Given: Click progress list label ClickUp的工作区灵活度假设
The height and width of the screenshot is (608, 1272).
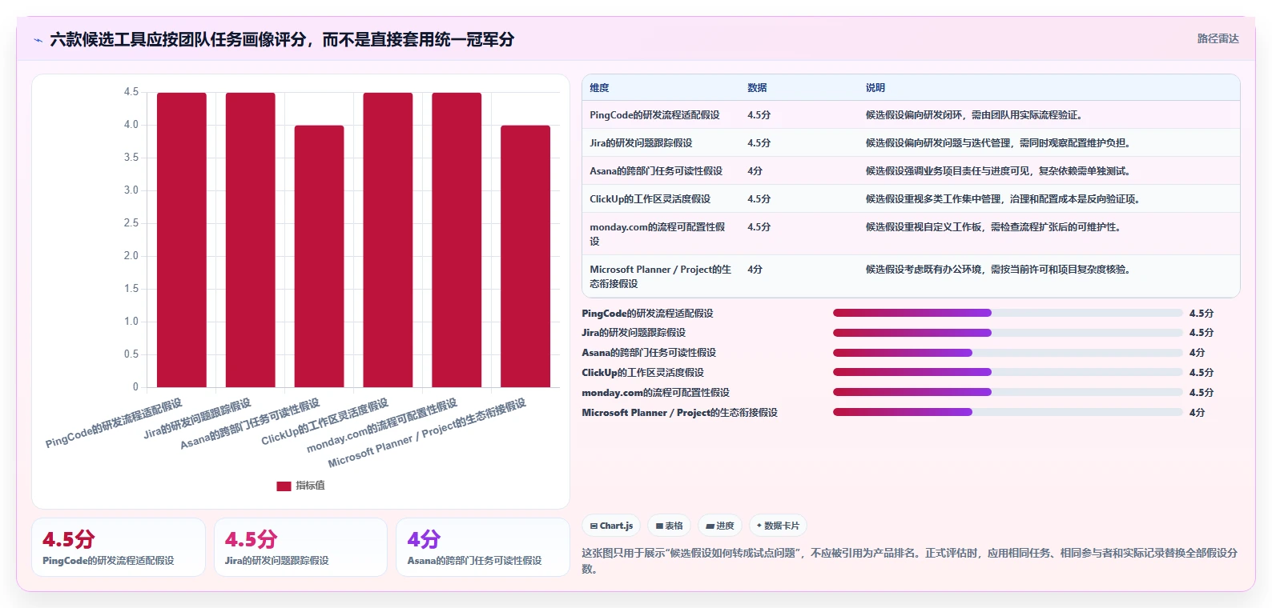Looking at the screenshot, I should click(642, 373).
